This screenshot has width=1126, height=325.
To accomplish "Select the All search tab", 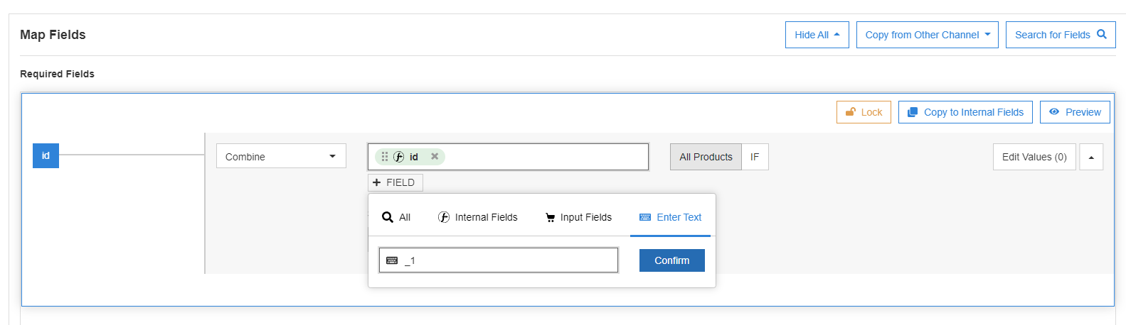I will [396, 217].
